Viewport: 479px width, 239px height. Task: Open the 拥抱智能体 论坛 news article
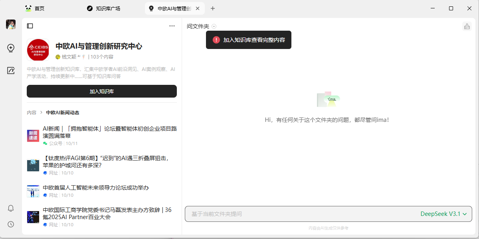coord(110,132)
